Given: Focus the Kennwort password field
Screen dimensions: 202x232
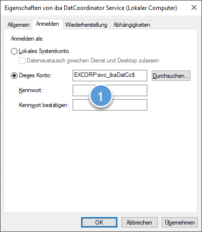Looking at the screenshot, I should [110, 90].
